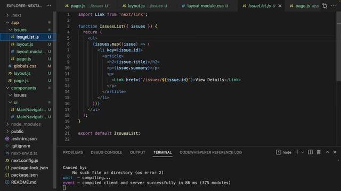
Task: Click the TS icon for next-env.d.ts
Action: (7, 153)
